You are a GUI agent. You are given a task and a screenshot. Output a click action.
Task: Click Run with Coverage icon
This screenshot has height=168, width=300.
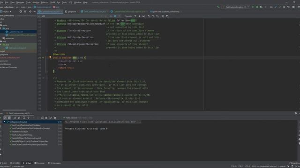pyautogui.click(x=261, y=7)
